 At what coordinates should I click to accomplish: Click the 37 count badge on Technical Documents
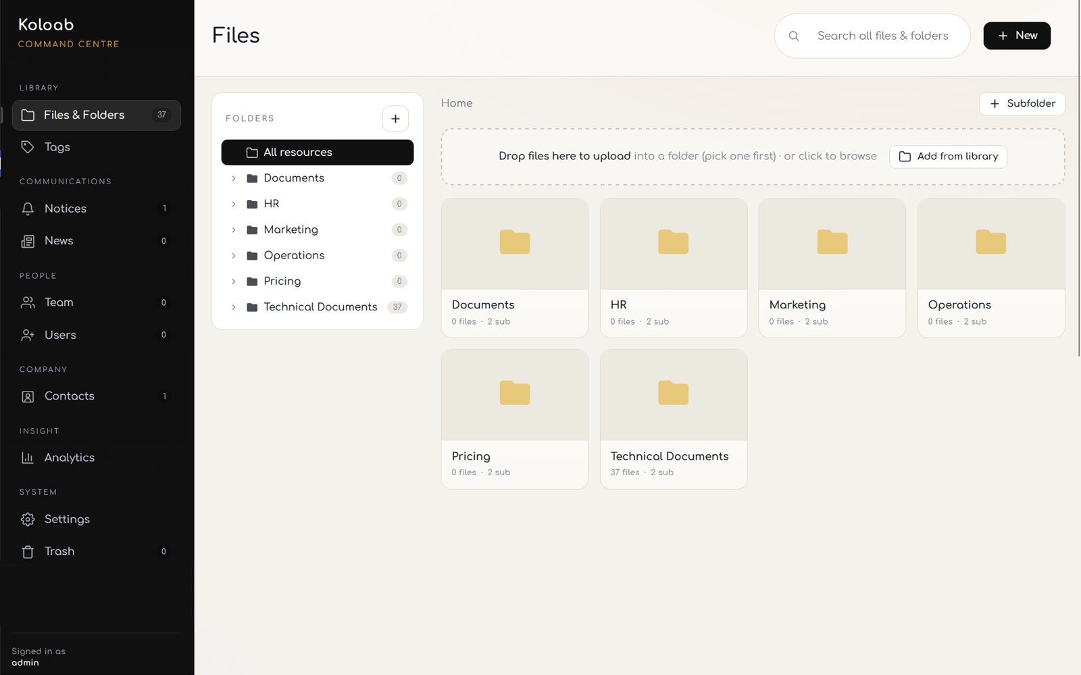[x=397, y=307]
